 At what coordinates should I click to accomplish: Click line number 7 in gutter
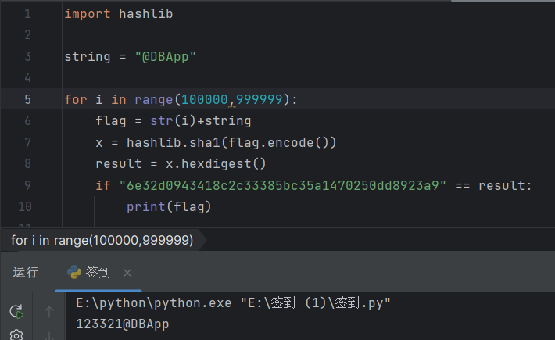27,142
